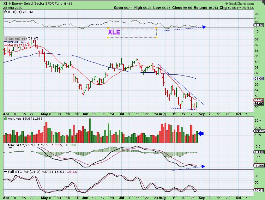
Task: Click the High 56.93 value in the header
Action: (143, 8)
